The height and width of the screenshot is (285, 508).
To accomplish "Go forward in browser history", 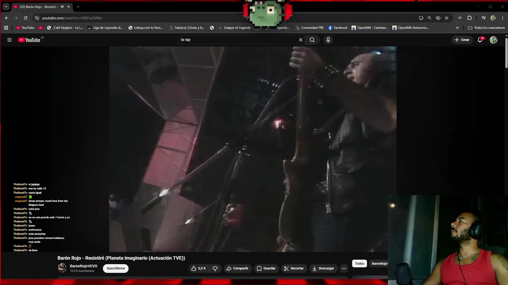I will (x=16, y=18).
